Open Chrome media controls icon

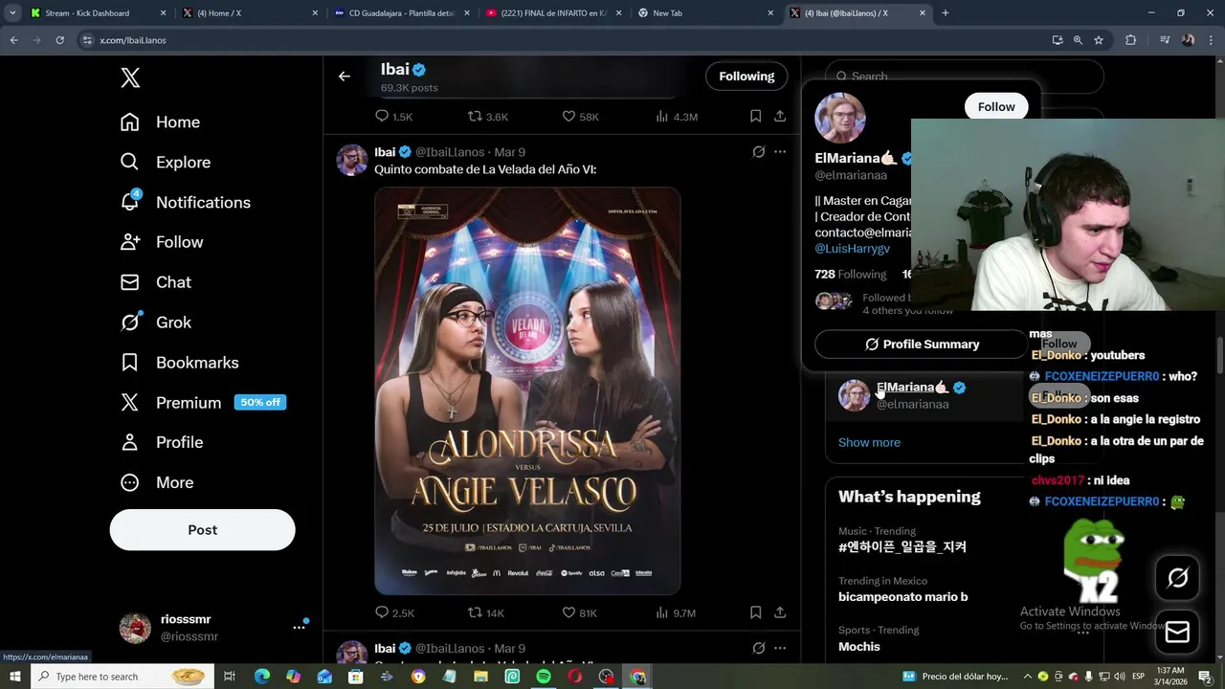(x=1165, y=40)
